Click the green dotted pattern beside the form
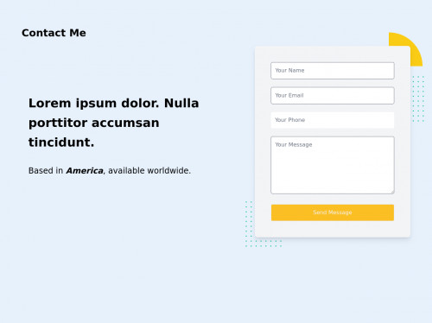 point(418,98)
